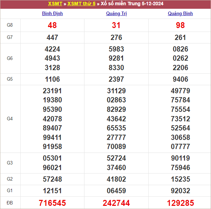Click G6 number 4224
The width and height of the screenshot is (211, 209).
(52, 49)
